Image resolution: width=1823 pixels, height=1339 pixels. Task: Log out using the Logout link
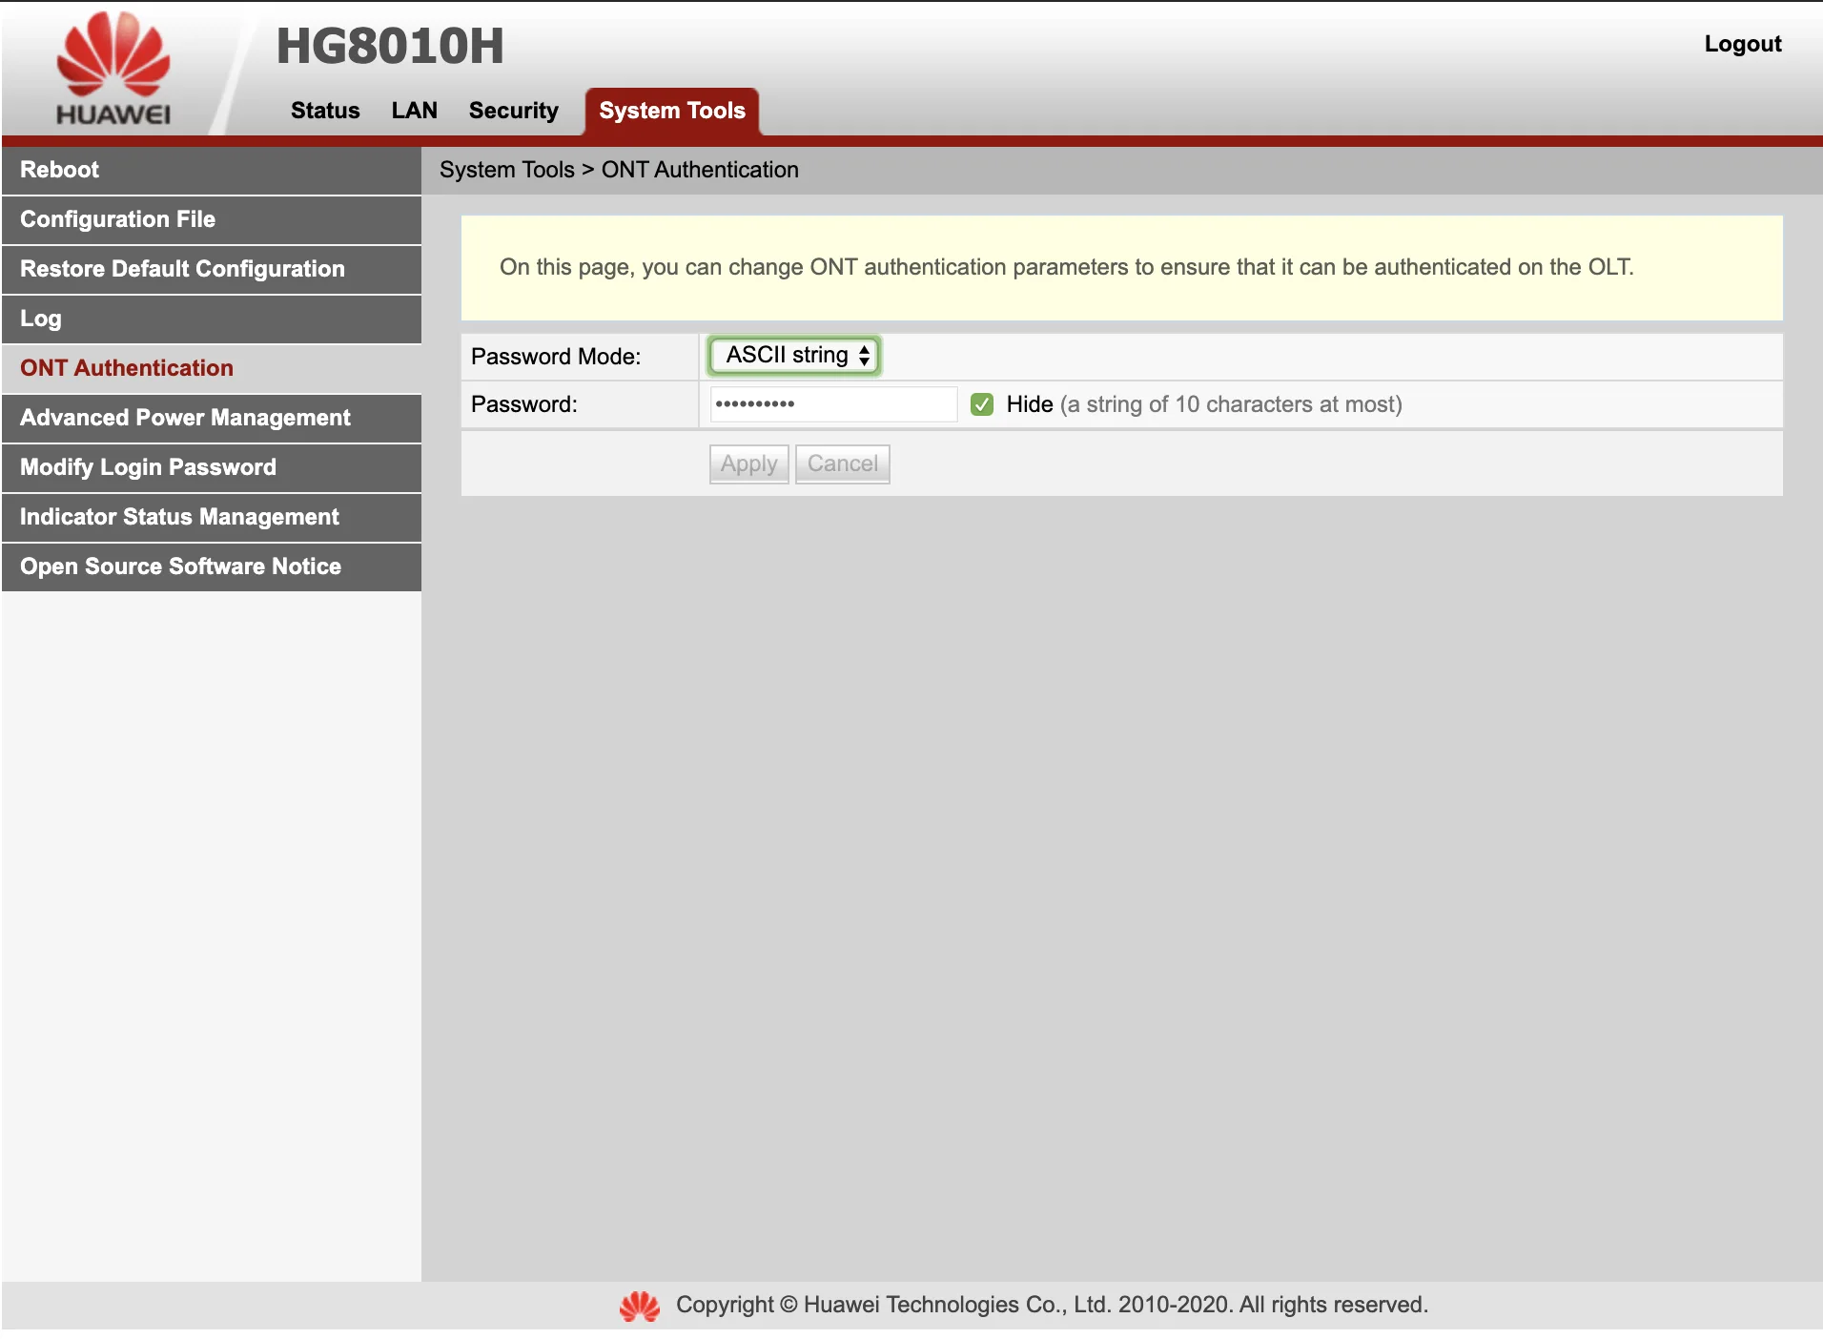click(x=1742, y=44)
